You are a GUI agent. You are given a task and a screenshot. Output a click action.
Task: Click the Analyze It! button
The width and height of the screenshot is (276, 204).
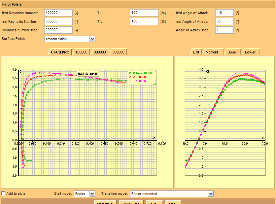106,202
